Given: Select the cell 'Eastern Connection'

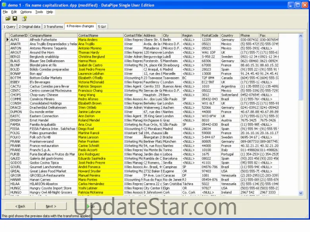Looking at the screenshot, I should [x=53, y=116].
